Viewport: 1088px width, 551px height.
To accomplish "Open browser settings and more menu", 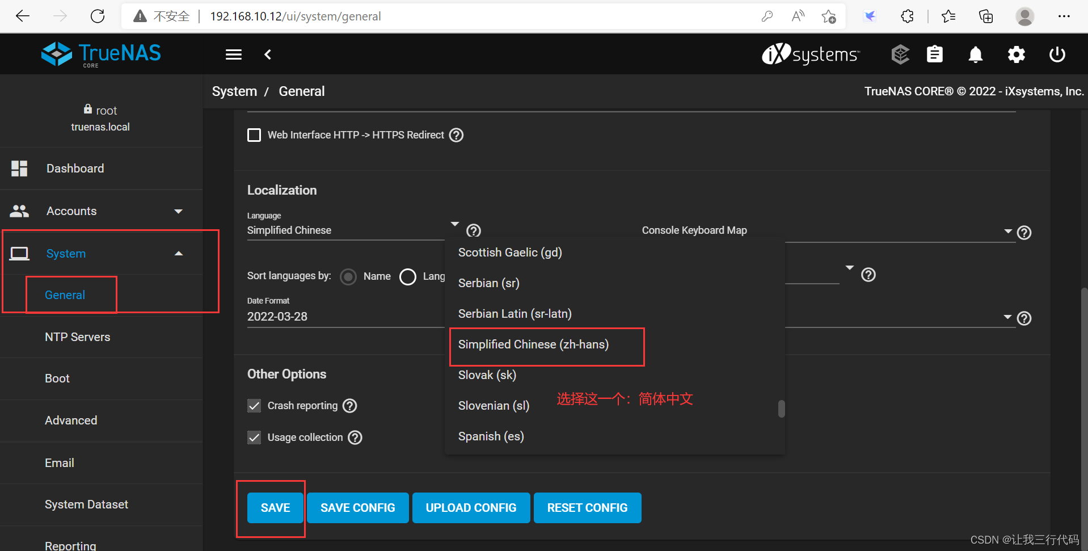I will pos(1064,16).
